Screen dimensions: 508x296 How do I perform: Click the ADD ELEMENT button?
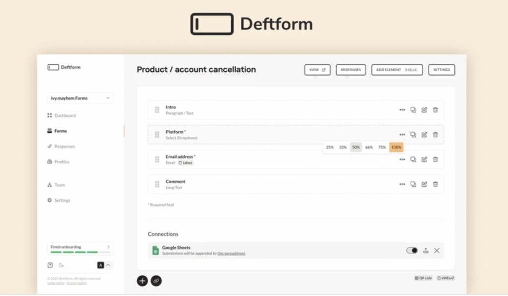[397, 70]
